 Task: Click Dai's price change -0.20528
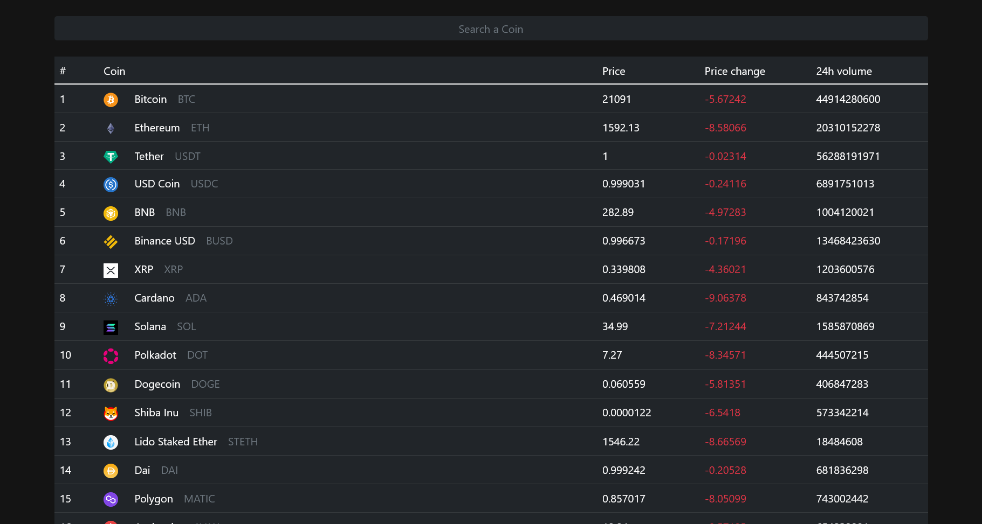pyautogui.click(x=725, y=470)
